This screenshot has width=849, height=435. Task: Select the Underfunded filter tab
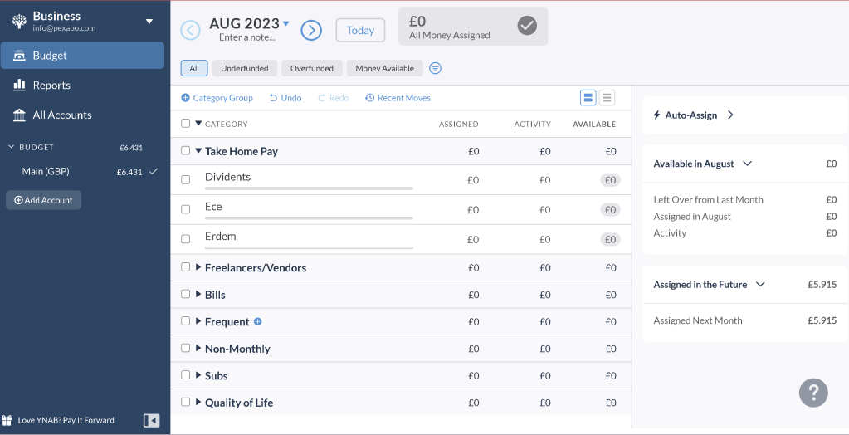point(245,68)
